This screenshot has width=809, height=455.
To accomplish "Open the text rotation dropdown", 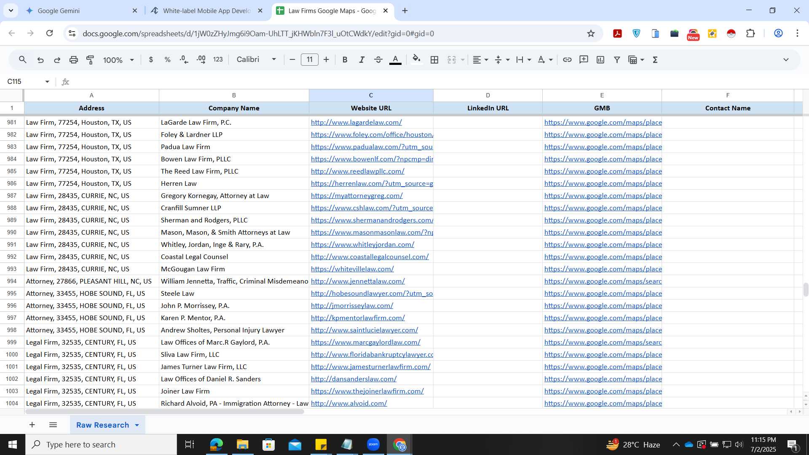I will point(545,60).
